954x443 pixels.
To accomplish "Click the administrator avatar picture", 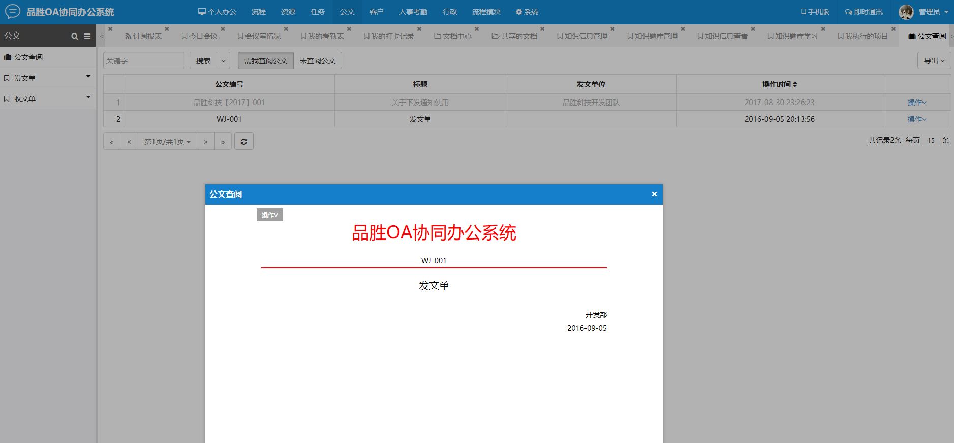I will [x=906, y=12].
